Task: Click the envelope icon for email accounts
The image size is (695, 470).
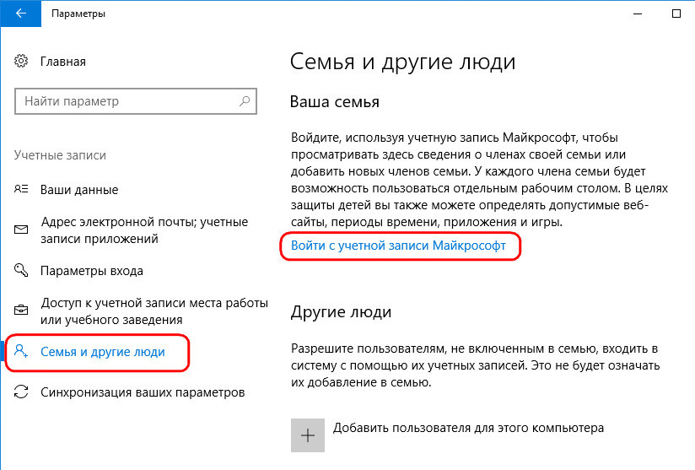Action: (21, 230)
